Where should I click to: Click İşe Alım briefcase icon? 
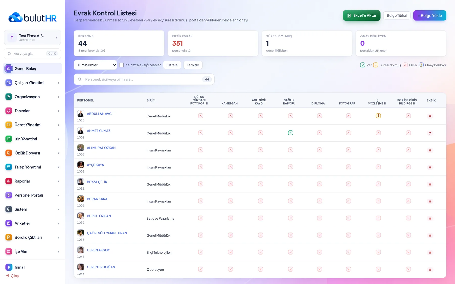click(9, 251)
